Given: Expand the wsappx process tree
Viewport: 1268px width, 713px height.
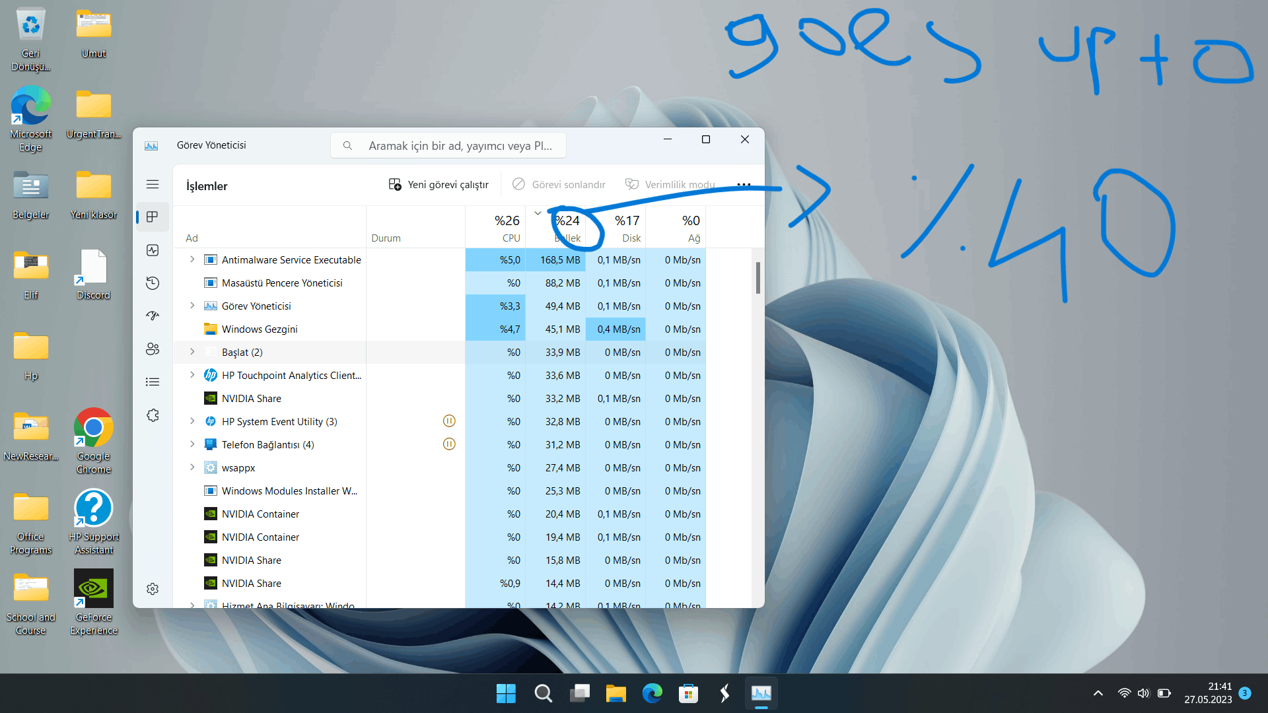Looking at the screenshot, I should [192, 467].
